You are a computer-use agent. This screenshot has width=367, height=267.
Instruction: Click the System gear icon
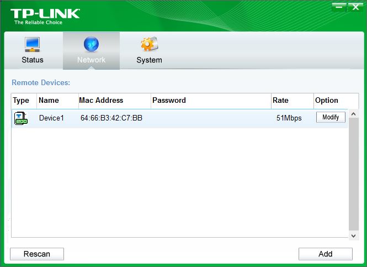point(149,44)
